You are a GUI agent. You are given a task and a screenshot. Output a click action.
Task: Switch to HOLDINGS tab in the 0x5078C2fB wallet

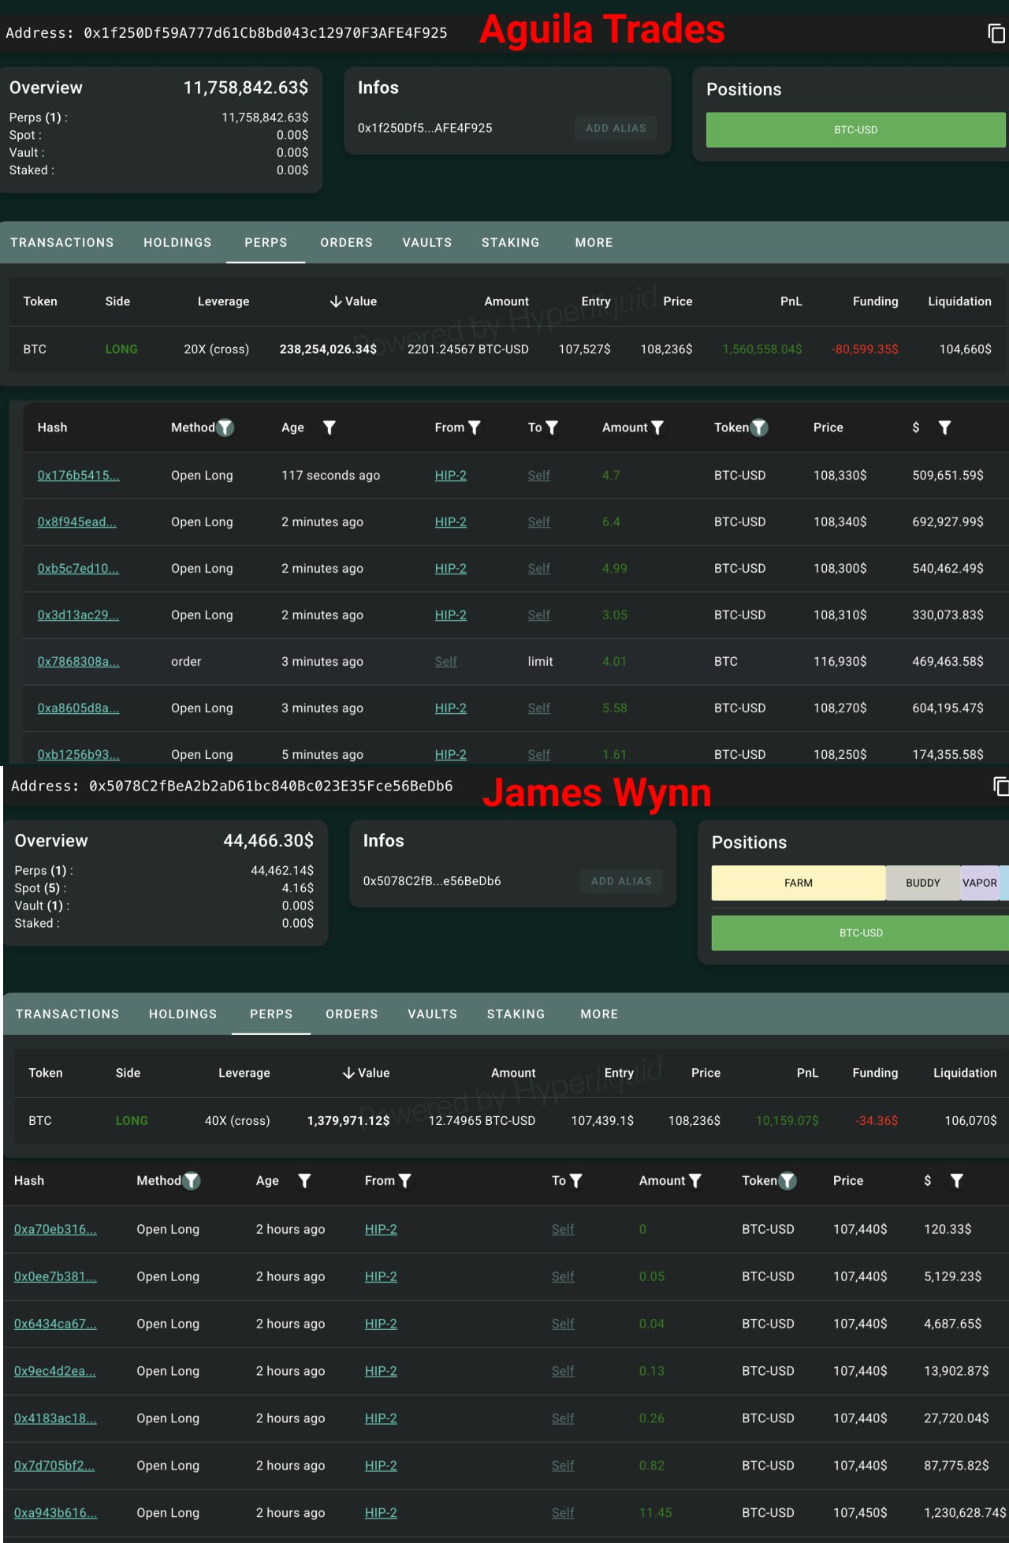click(183, 1014)
